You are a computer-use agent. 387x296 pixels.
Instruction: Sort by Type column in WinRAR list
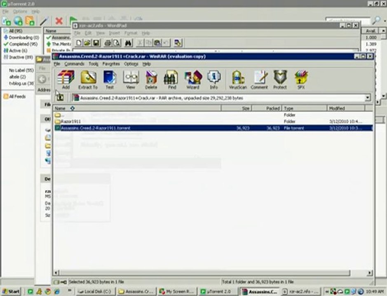304,108
